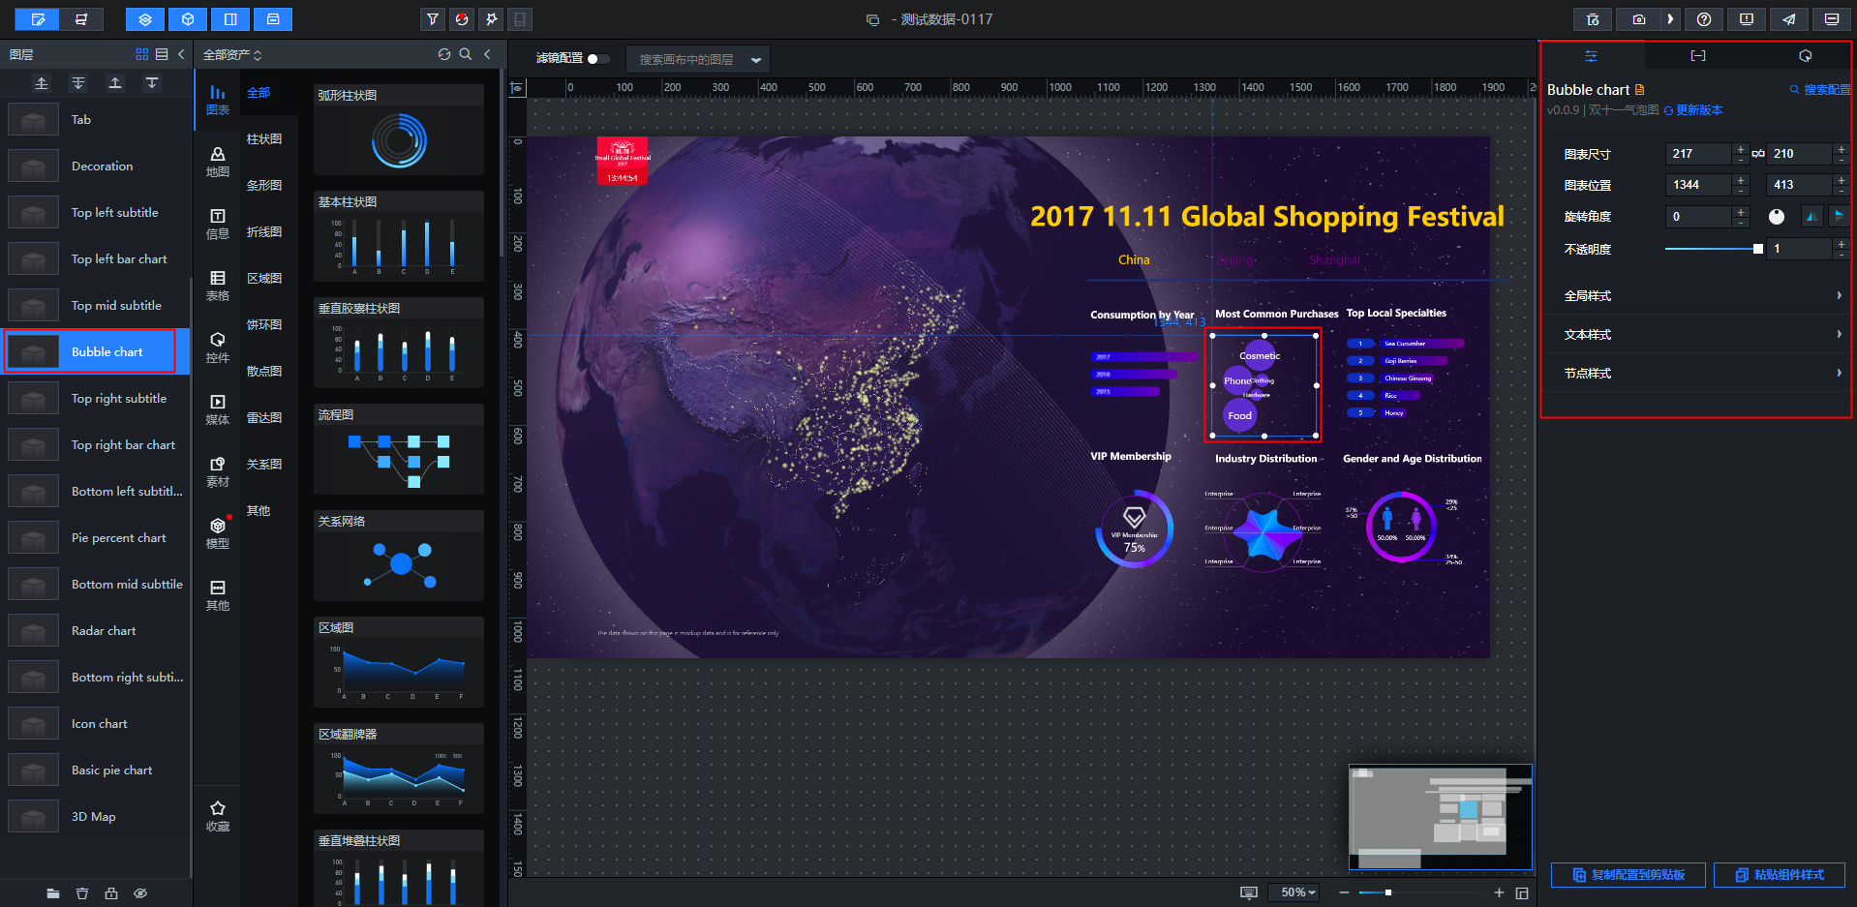Select the 图表 chart category tab
Screen dimensions: 1857x907
point(218,100)
